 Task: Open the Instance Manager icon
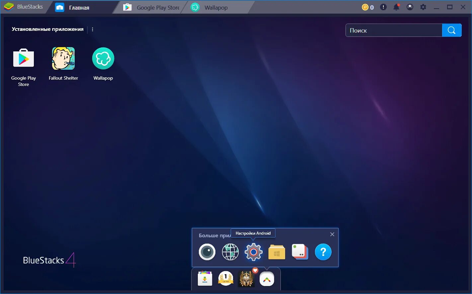(x=300, y=252)
